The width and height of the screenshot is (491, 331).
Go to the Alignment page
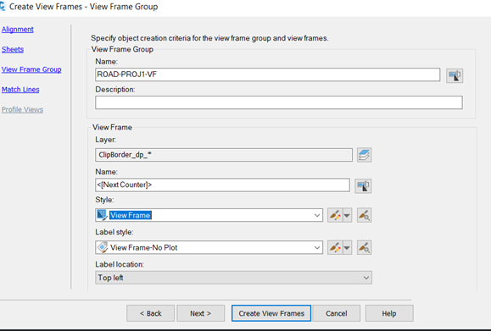(18, 30)
